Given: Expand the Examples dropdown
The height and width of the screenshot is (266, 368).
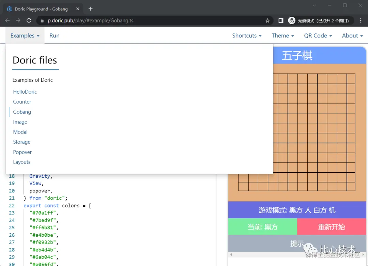Looking at the screenshot, I should tap(25, 36).
